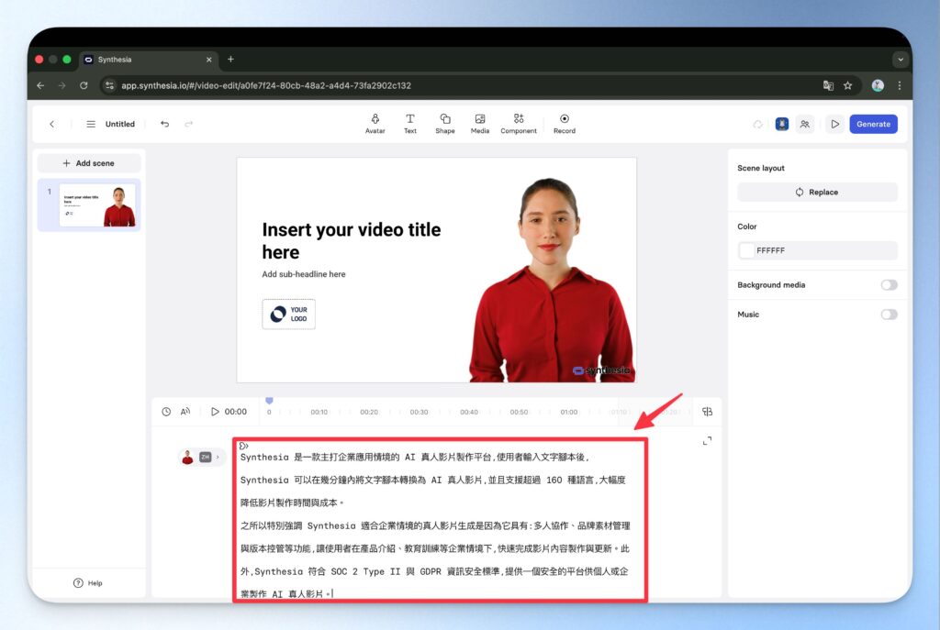This screenshot has width=940, height=630.
Task: Select the Shape tool in toolbar
Action: [x=444, y=123]
